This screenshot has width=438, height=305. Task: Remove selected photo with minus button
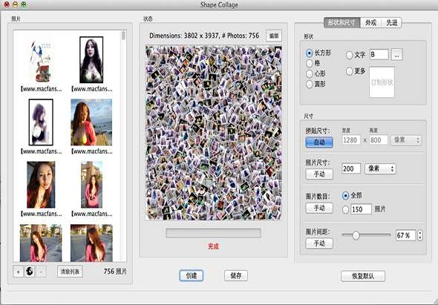point(41,272)
